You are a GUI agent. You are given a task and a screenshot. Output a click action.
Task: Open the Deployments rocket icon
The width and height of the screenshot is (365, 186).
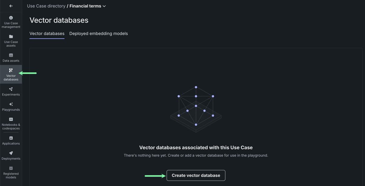pyautogui.click(x=11, y=153)
